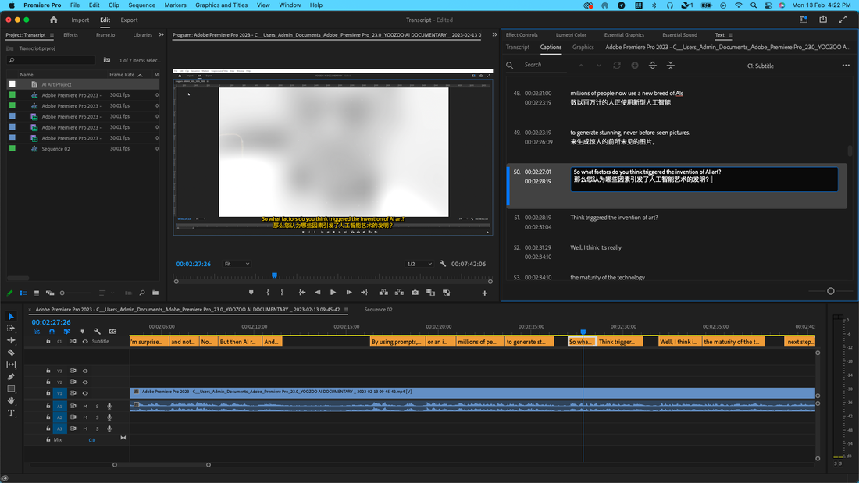Go to In point in Program monitor

point(302,293)
